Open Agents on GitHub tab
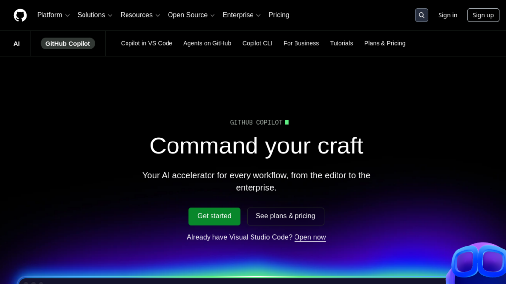 (207, 43)
